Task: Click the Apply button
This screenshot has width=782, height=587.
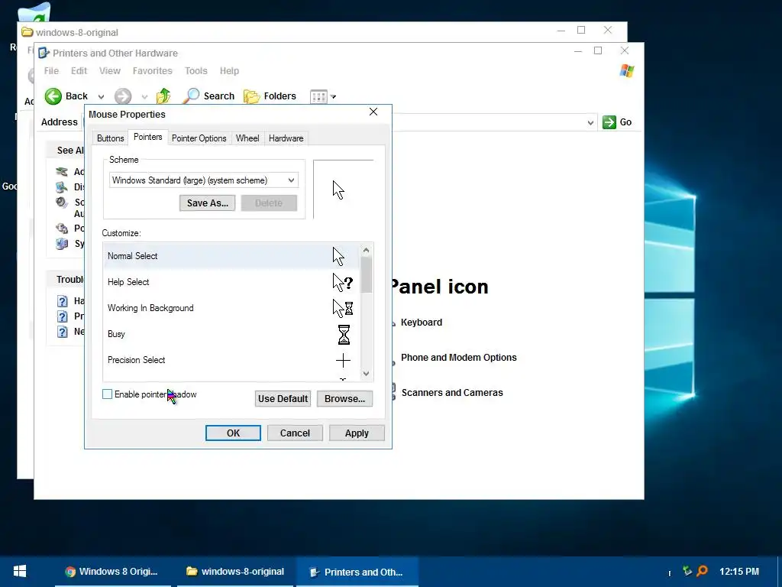Action: [x=357, y=433]
